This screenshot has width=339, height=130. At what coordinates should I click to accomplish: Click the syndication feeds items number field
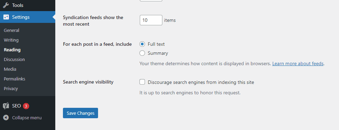pyautogui.click(x=151, y=20)
